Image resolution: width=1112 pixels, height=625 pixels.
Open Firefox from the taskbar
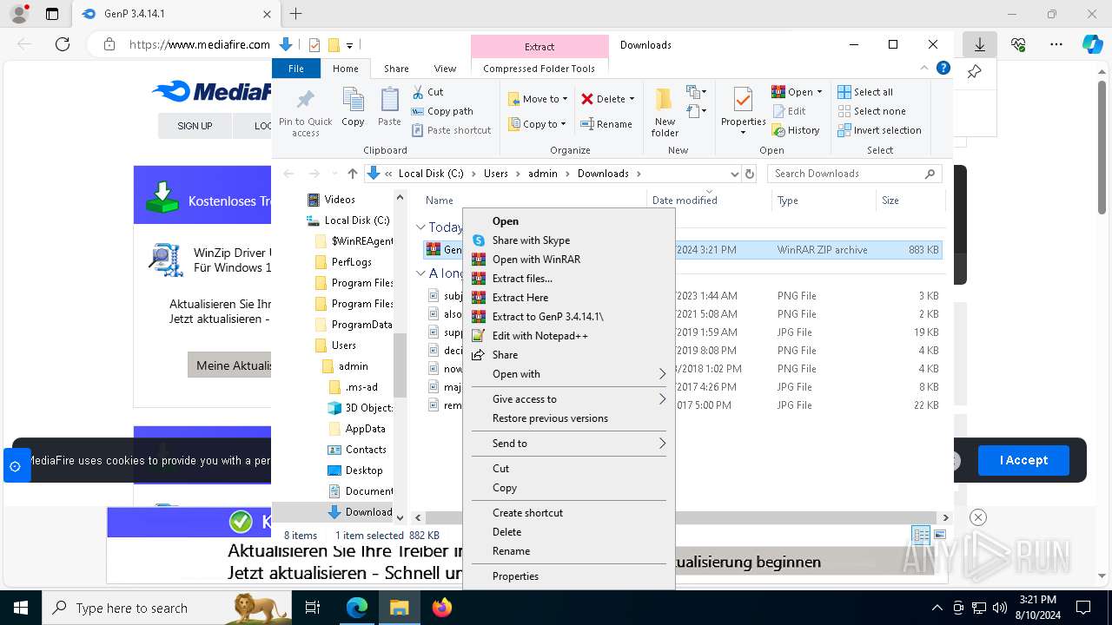pos(442,608)
